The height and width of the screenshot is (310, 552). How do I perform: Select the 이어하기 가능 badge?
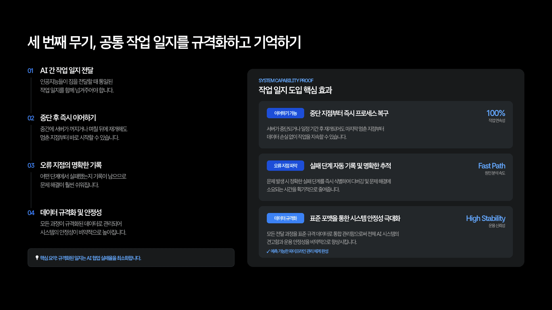285,113
